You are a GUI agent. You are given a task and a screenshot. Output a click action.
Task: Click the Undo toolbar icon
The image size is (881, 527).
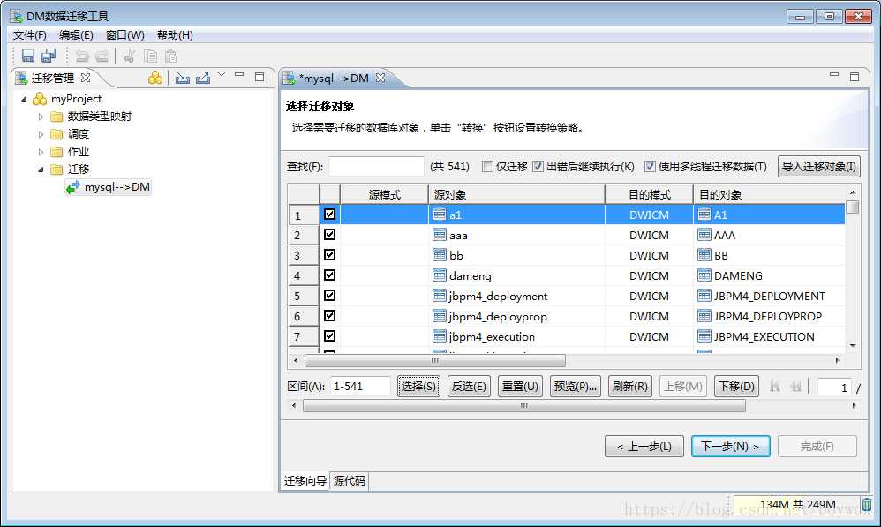pos(82,56)
